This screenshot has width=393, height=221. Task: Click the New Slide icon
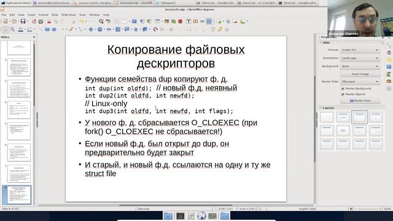pyautogui.click(x=219, y=21)
